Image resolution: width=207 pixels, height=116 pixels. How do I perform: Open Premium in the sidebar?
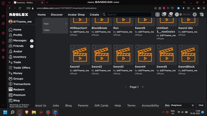point(17,95)
